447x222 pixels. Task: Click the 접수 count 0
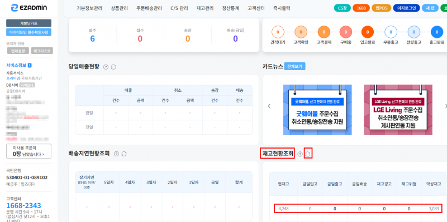[x=140, y=38]
